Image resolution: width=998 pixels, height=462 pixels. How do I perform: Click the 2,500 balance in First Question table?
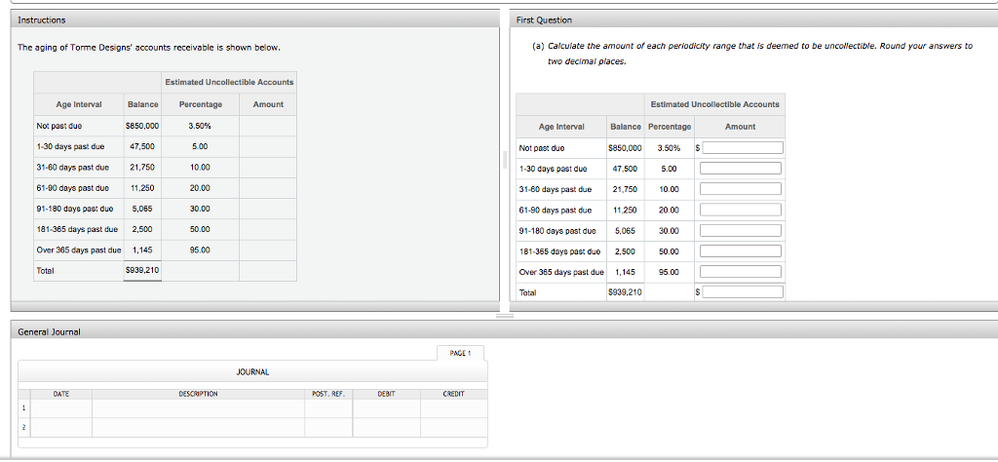(625, 251)
